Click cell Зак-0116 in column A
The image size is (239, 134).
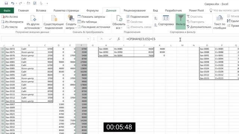13,101
